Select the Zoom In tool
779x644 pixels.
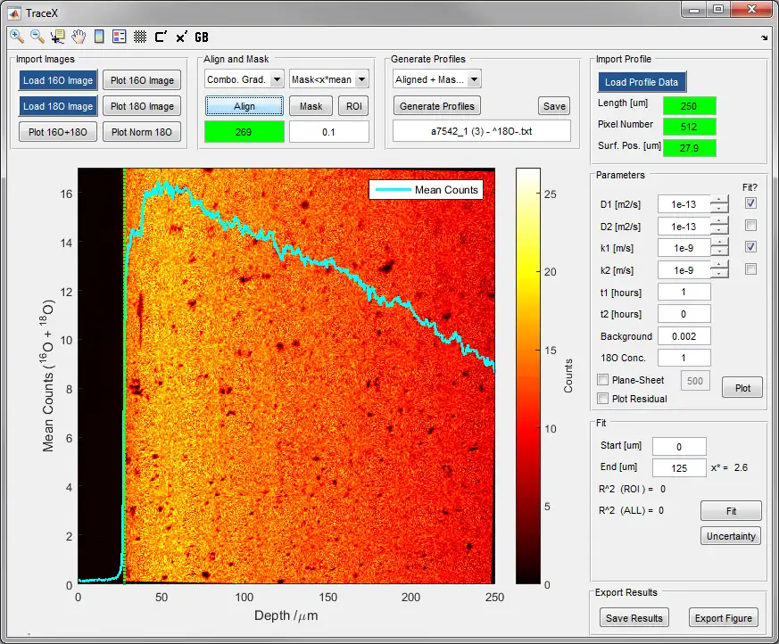coord(17,37)
